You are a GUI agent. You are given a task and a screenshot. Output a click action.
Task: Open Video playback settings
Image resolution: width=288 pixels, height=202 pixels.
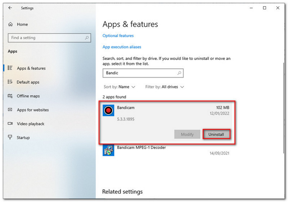[x=31, y=124]
